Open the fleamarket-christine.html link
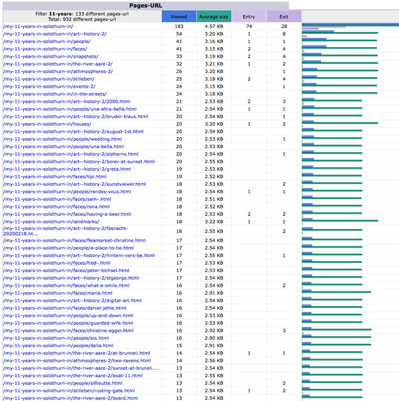The image size is (399, 401). (x=74, y=240)
